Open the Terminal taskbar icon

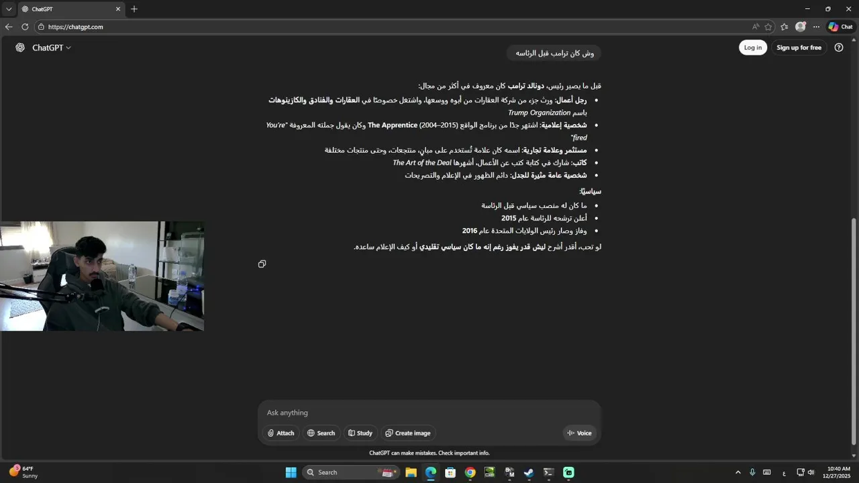pos(548,472)
